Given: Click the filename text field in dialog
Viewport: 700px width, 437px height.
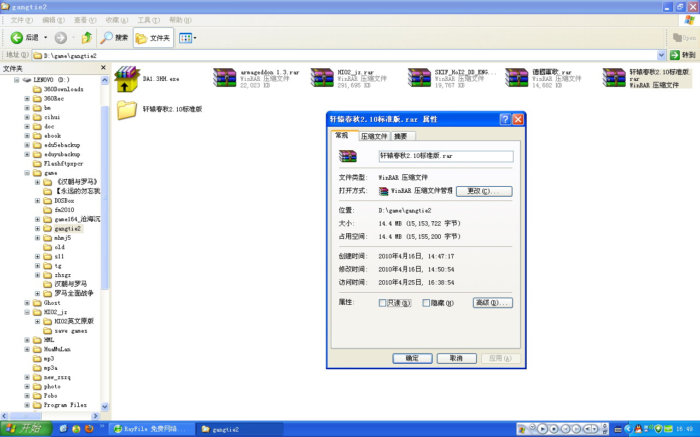Looking at the screenshot, I should pos(446,156).
